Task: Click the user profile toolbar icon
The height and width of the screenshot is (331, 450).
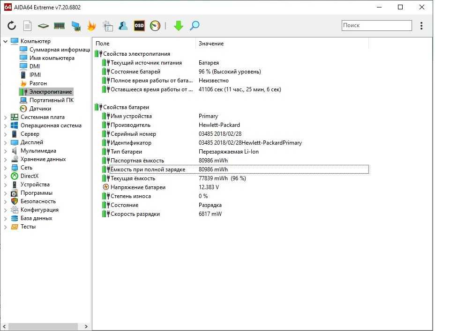Action: click(123, 26)
